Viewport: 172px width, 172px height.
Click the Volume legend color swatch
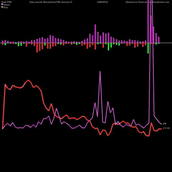click(2, 4)
